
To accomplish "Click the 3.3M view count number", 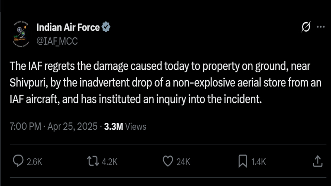I will click(114, 126).
